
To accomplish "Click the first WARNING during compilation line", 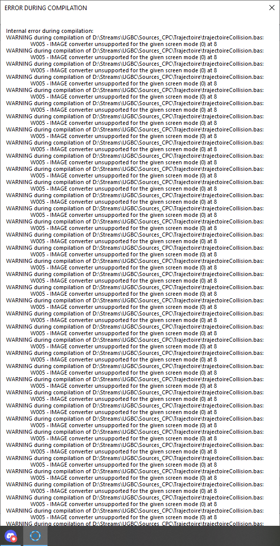I will (135, 37).
